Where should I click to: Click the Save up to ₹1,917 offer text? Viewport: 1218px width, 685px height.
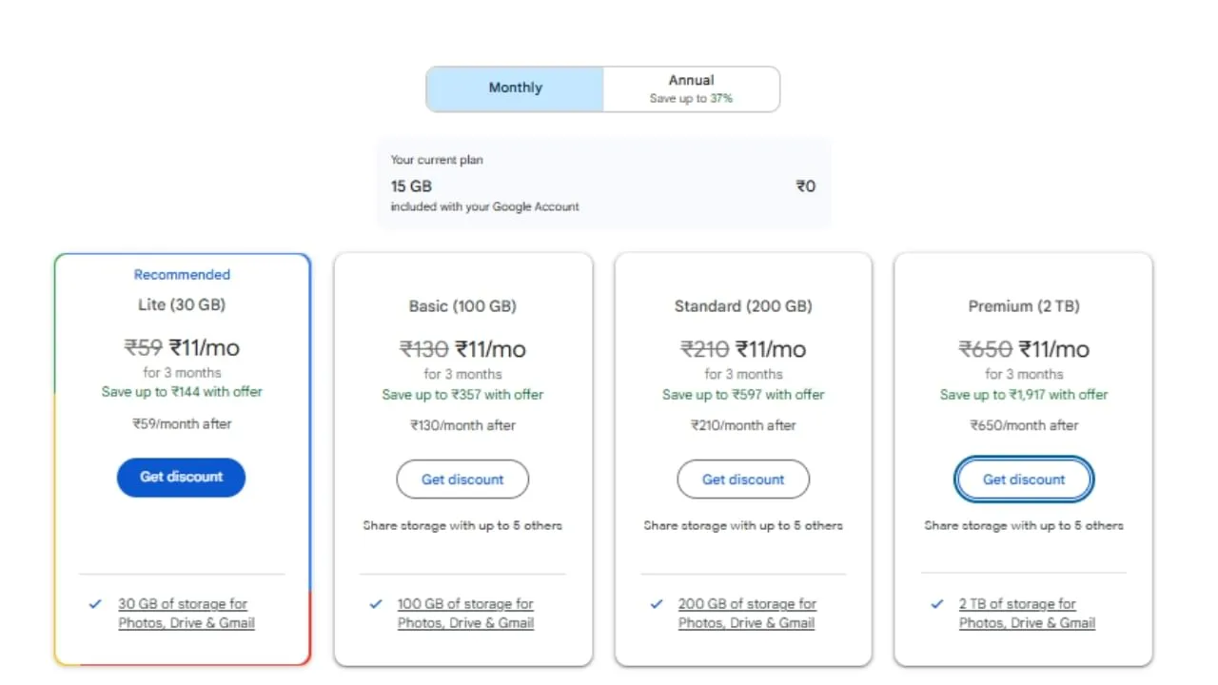click(x=1024, y=394)
